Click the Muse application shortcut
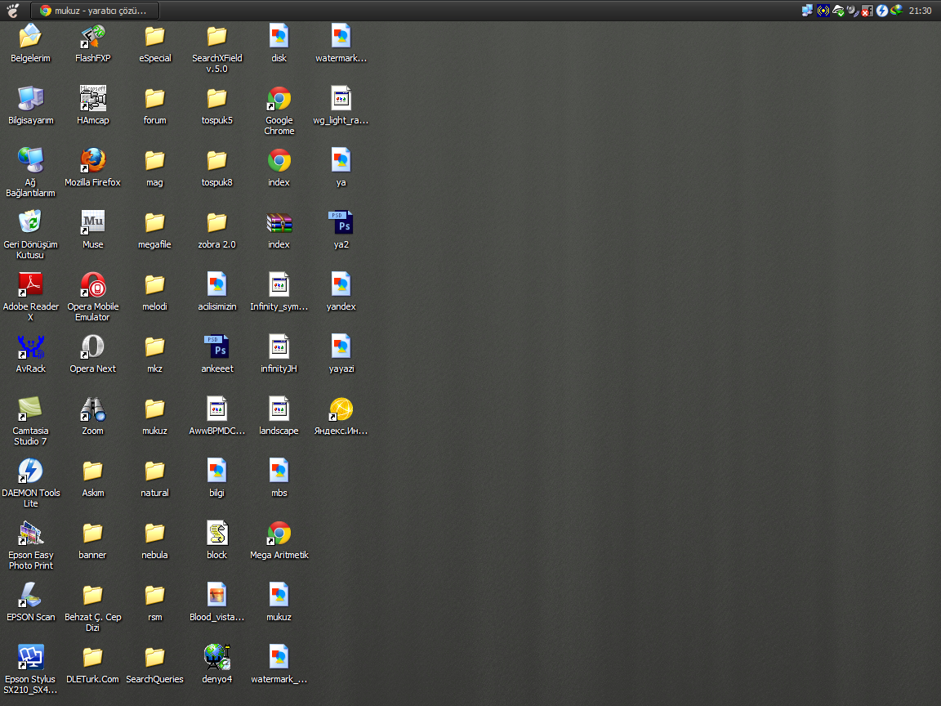This screenshot has height=706, width=941. click(92, 222)
